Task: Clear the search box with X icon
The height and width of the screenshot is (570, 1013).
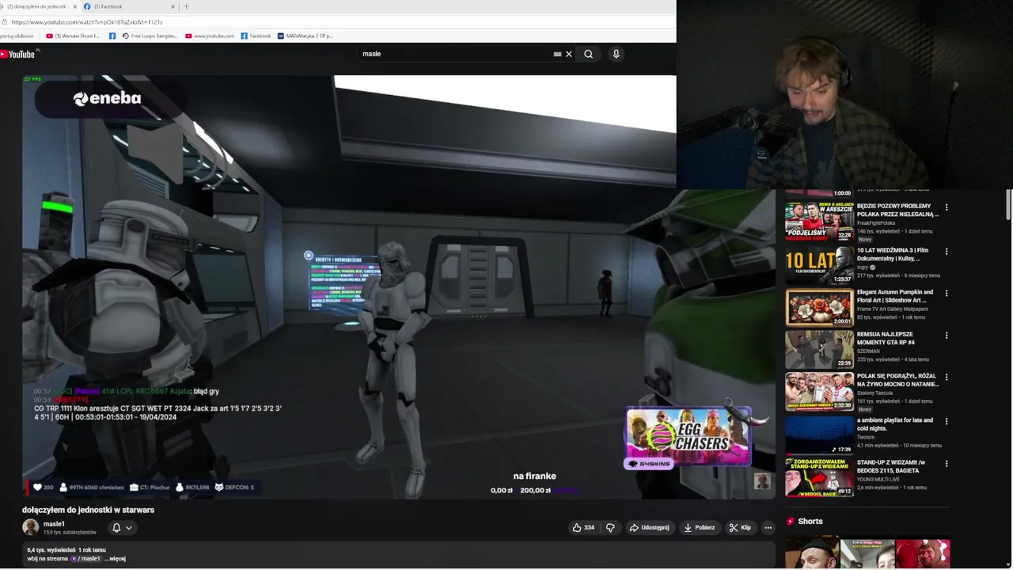Action: (x=568, y=54)
